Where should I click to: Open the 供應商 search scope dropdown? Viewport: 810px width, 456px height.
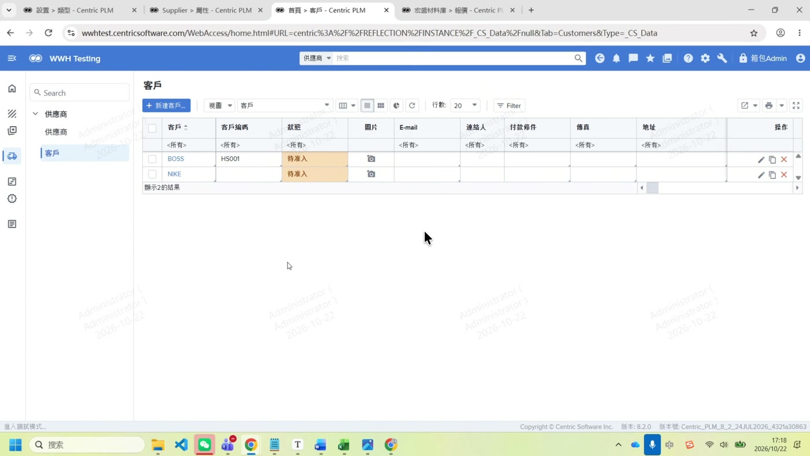[x=317, y=58]
